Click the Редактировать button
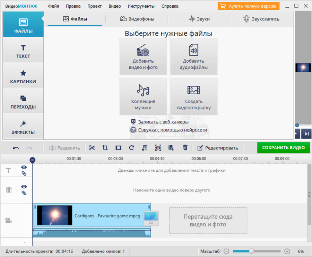This screenshot has height=257, width=312. [218, 148]
